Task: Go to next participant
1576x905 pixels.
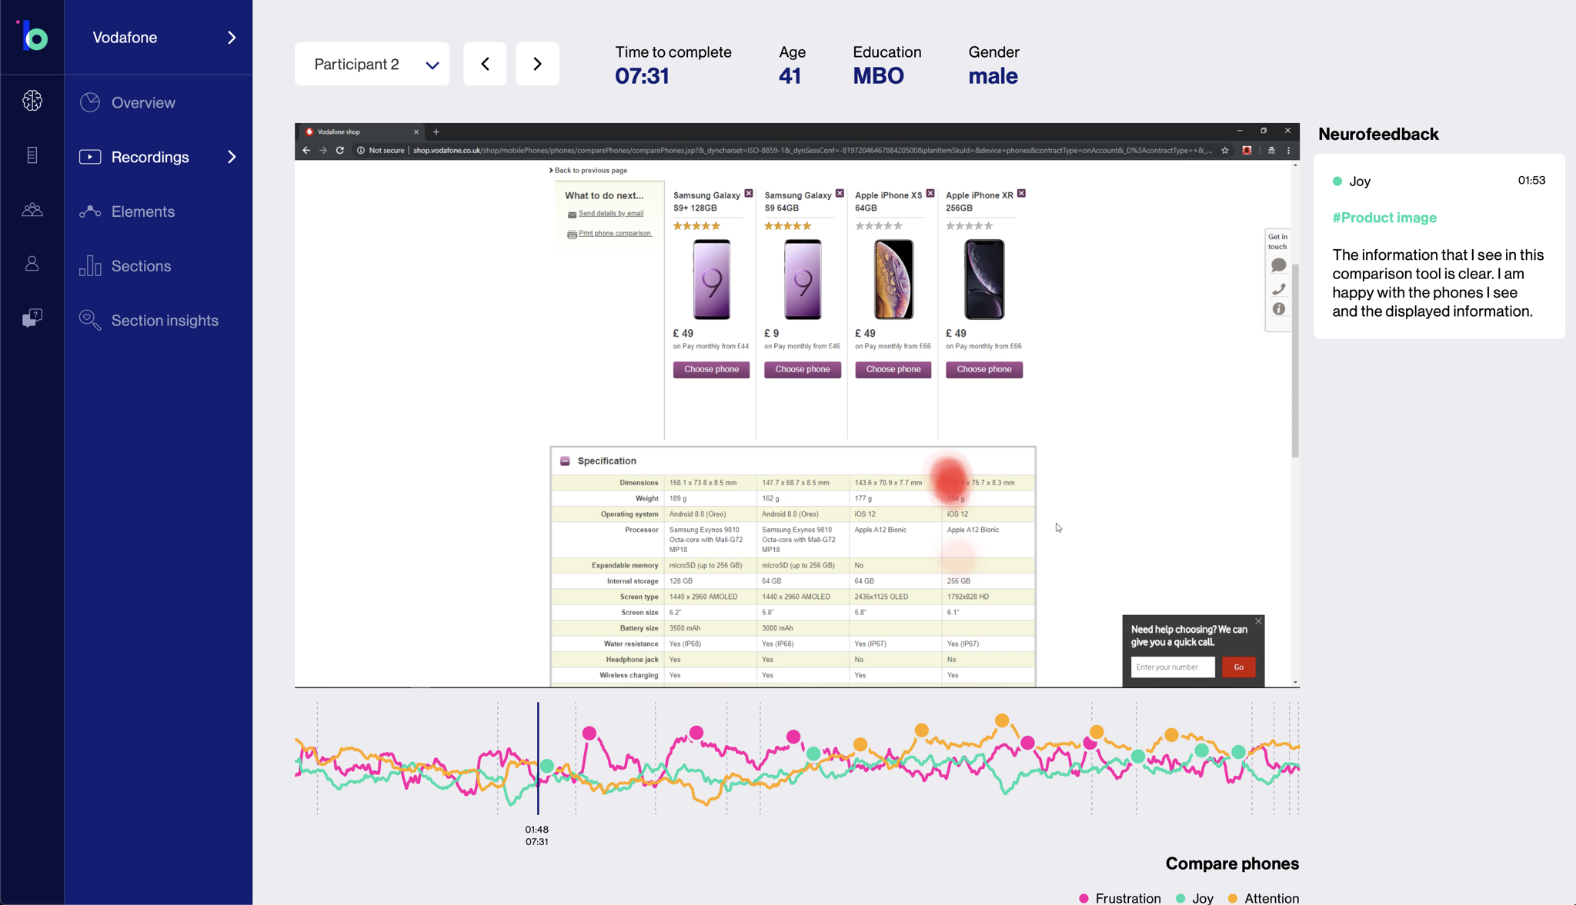Action: (537, 64)
